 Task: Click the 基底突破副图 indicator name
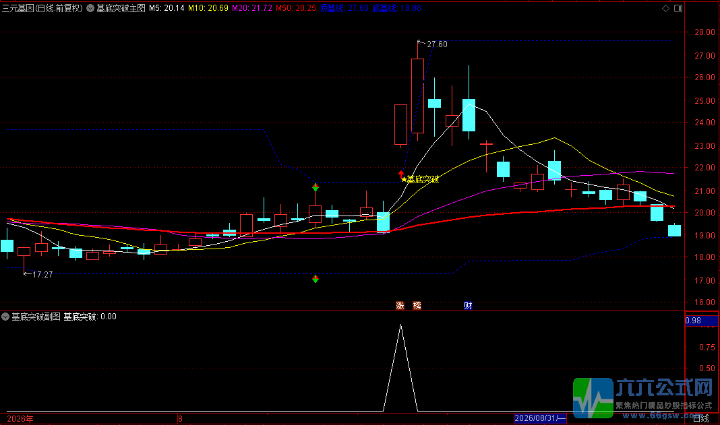(x=36, y=317)
